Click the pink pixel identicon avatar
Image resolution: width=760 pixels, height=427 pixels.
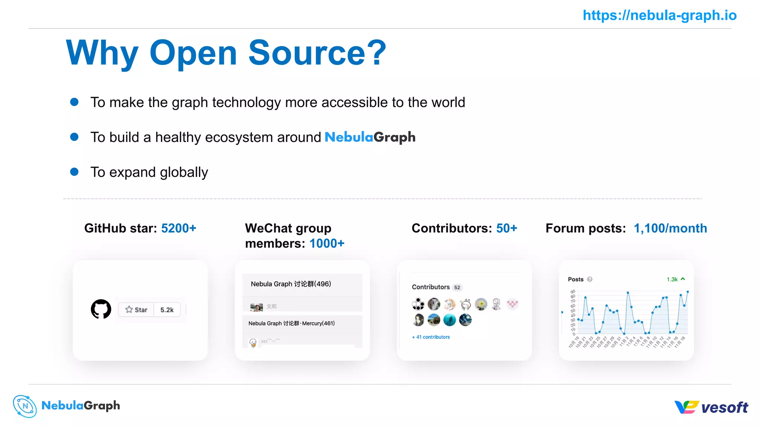(512, 304)
